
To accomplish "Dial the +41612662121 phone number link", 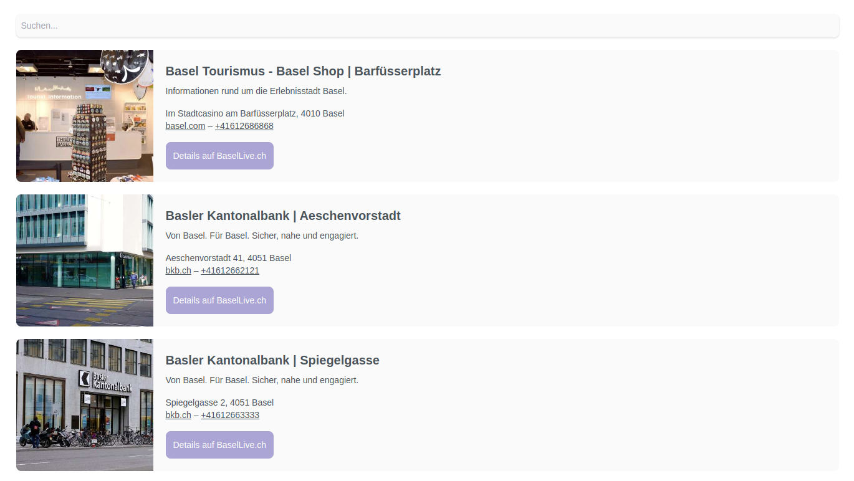I will click(x=230, y=270).
